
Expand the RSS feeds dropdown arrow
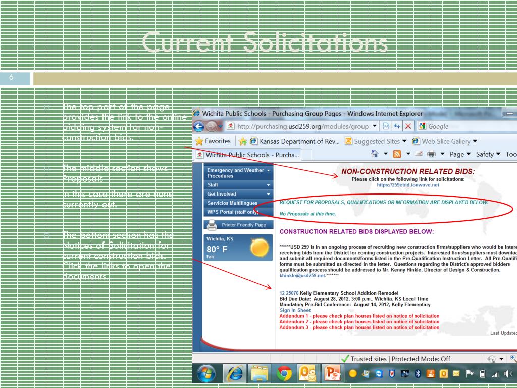click(x=408, y=154)
